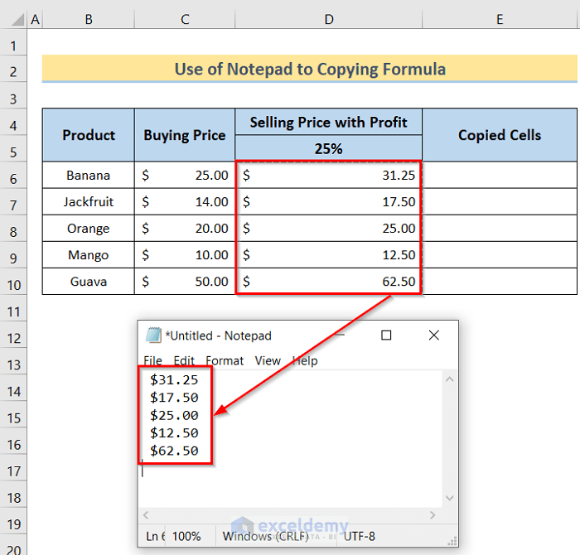Select Banana buying price 25.00 cell

(185, 175)
